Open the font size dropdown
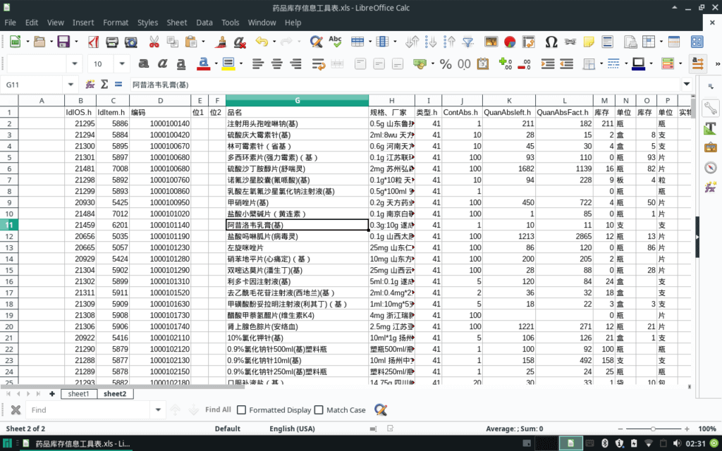Viewport: 722px width, 451px height. 121,64
